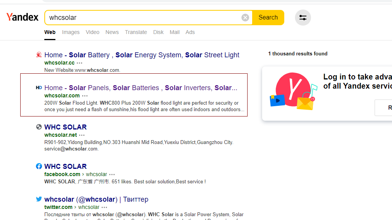Open options dots next to whcsolar.com

click(x=85, y=96)
